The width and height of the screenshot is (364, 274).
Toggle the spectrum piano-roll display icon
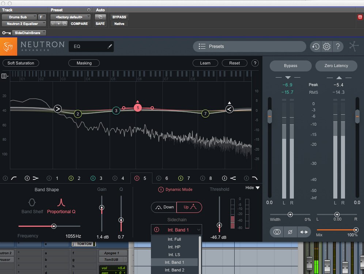pos(4,76)
